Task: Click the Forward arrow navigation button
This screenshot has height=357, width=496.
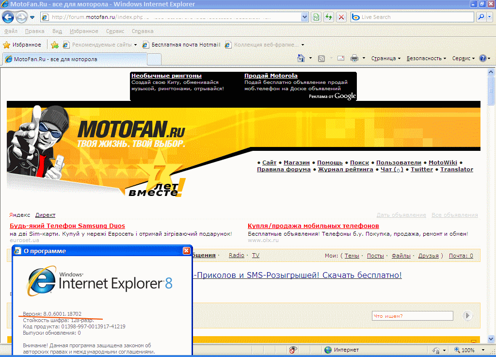Action: point(21,17)
